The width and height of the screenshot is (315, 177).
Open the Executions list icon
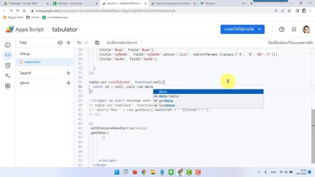pos(8,76)
